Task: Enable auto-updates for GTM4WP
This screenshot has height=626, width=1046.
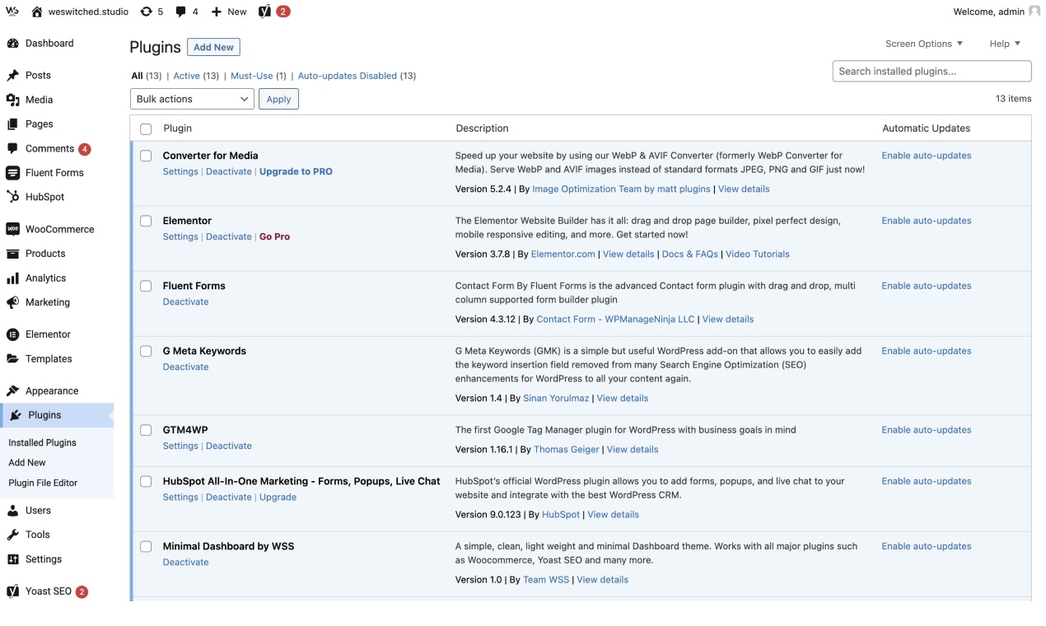Action: click(x=927, y=430)
